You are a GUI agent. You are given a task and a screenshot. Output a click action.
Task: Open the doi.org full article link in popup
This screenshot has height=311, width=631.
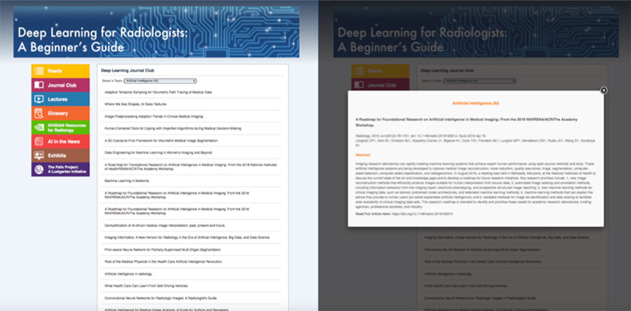click(423, 214)
